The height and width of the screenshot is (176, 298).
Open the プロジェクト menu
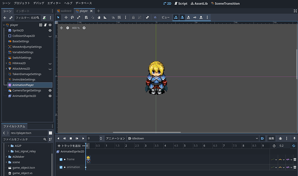click(22, 3)
